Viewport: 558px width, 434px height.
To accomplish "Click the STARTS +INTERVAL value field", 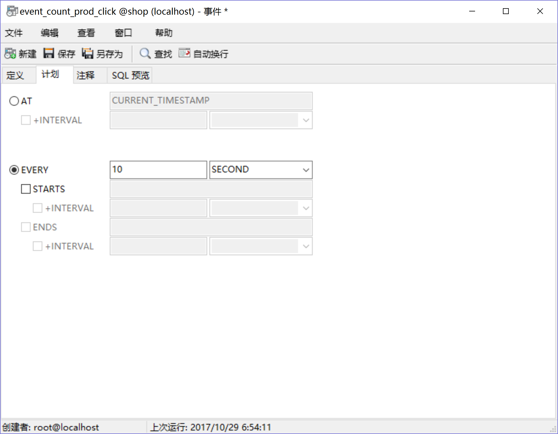I will [x=159, y=208].
